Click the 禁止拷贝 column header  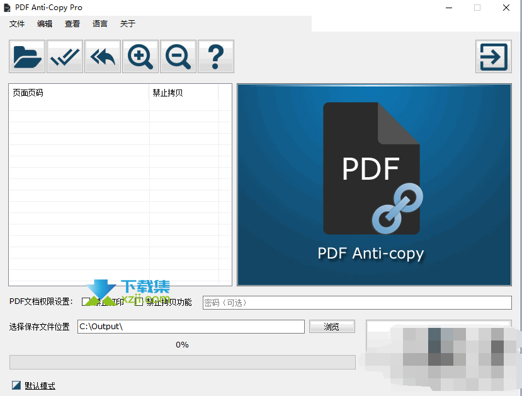(184, 93)
